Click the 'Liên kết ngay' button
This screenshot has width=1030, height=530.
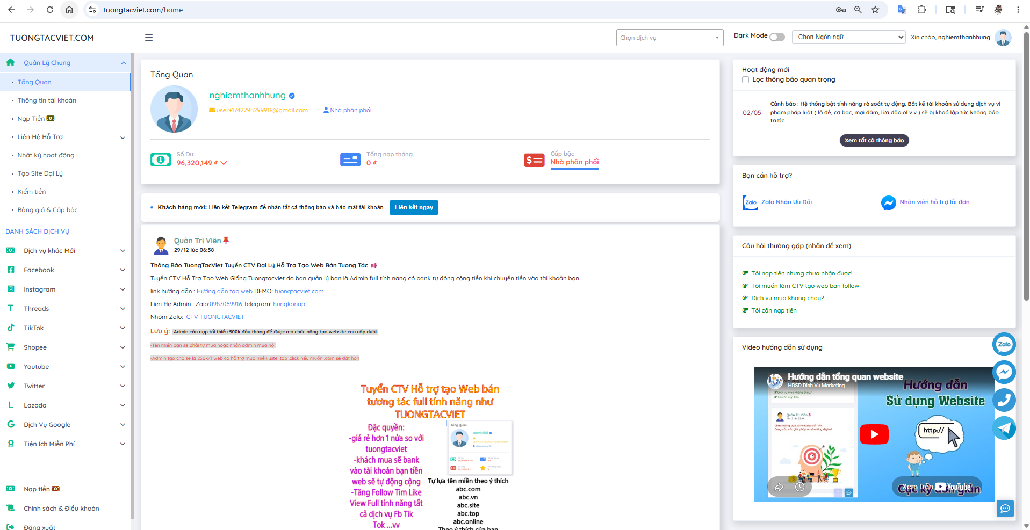(414, 207)
